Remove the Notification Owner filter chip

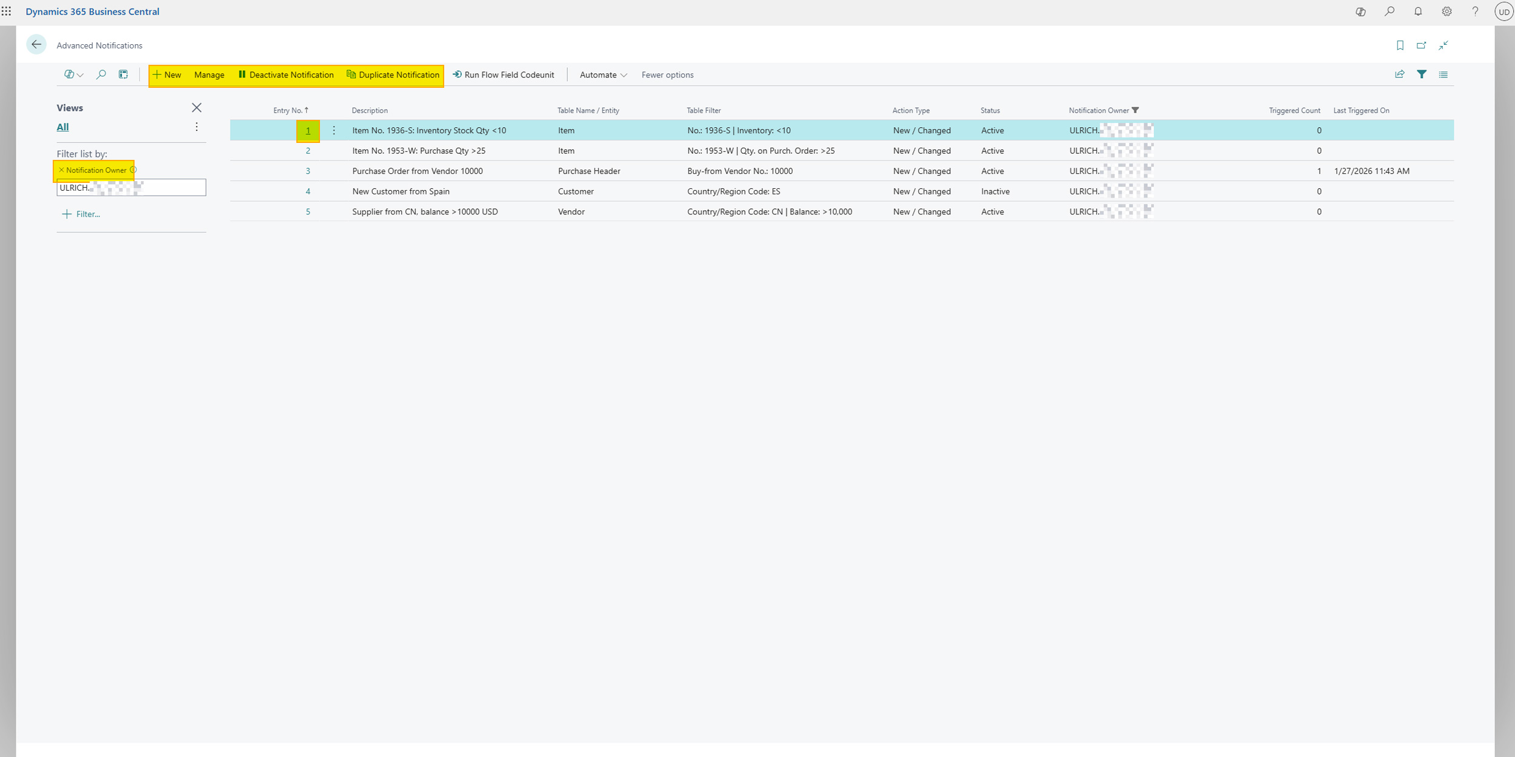pos(61,170)
